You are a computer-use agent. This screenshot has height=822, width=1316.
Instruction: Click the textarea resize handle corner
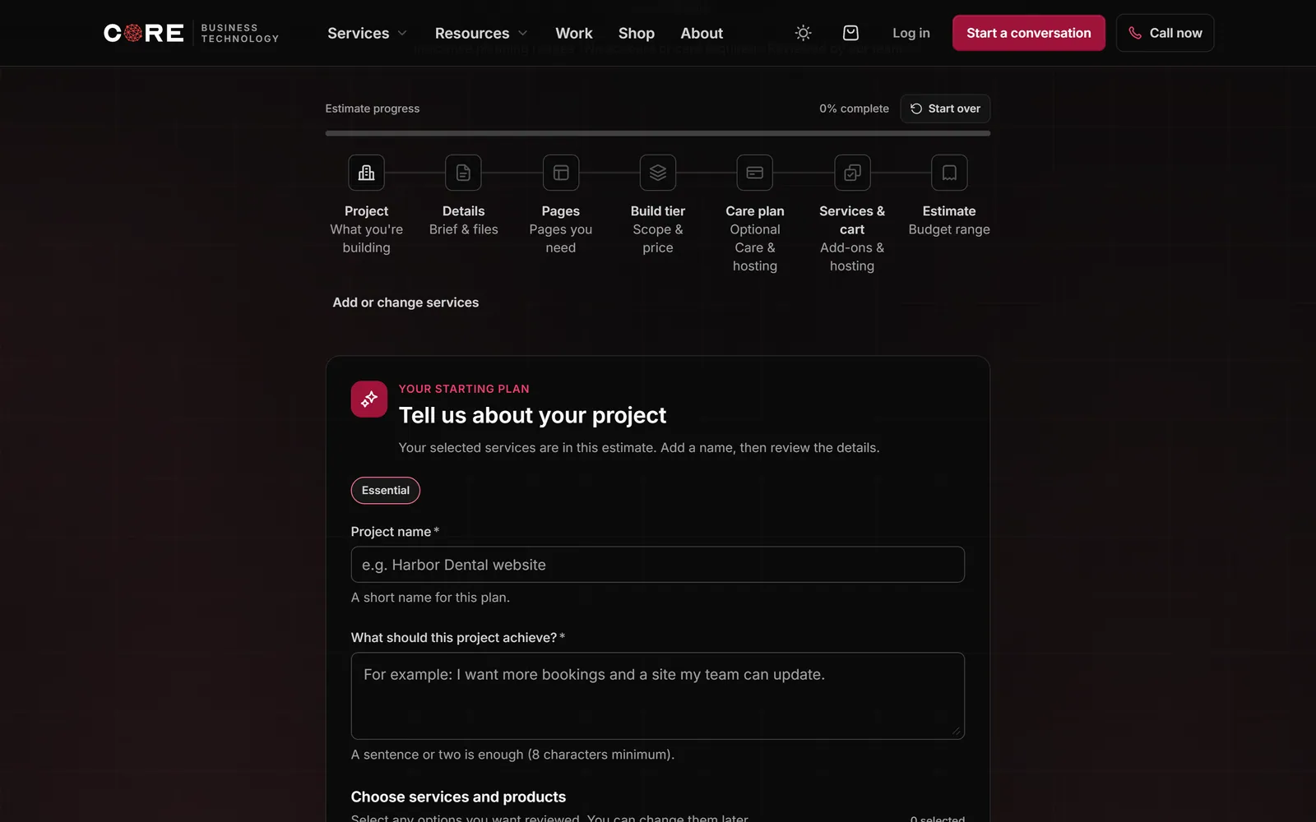(x=957, y=731)
